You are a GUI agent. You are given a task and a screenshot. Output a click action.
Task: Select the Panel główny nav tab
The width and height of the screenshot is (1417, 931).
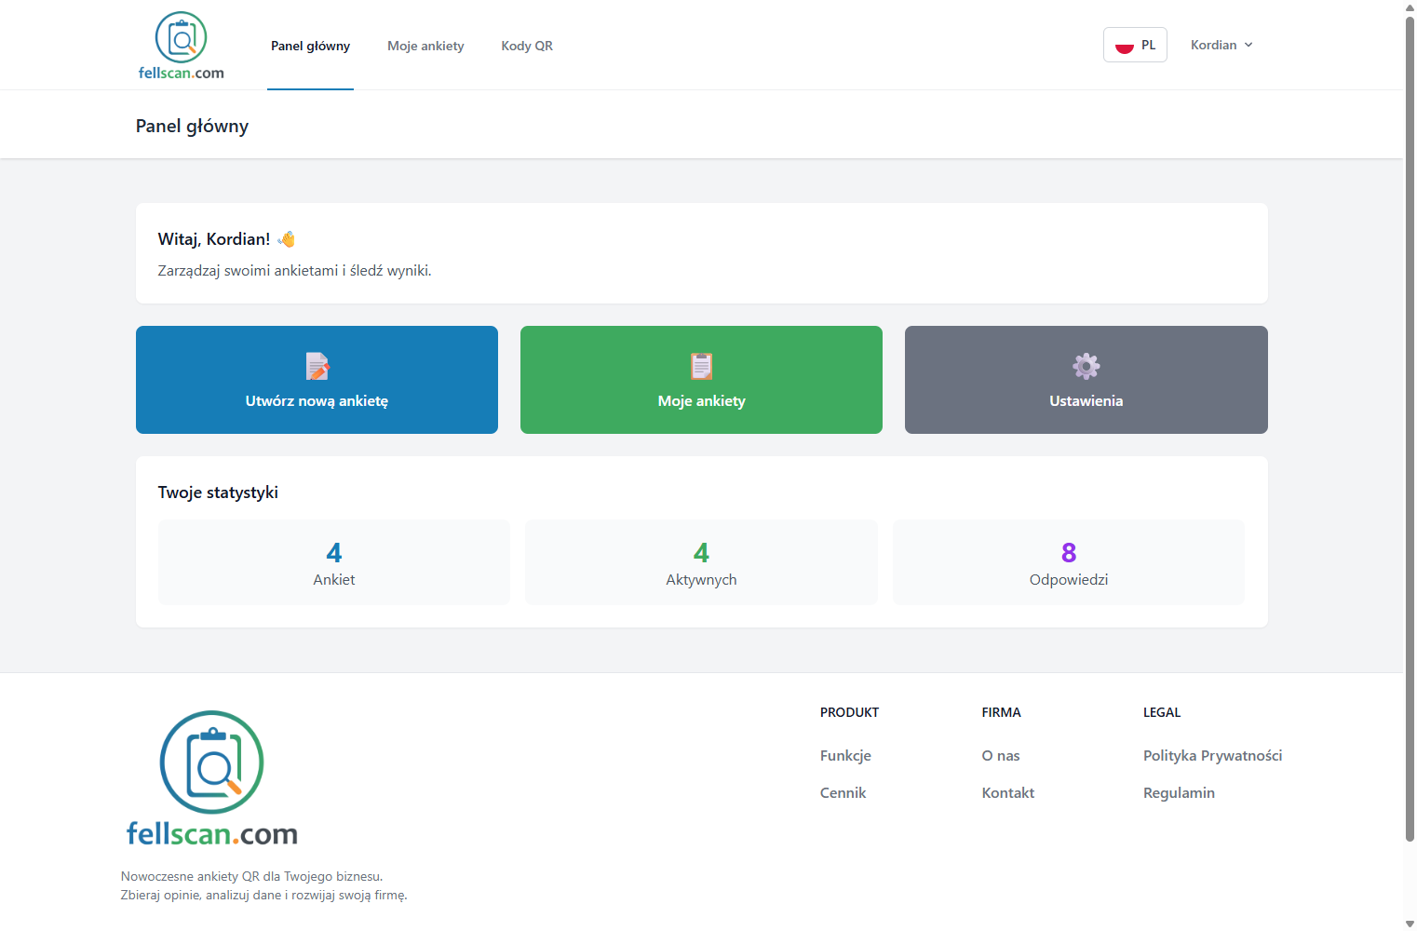(310, 46)
